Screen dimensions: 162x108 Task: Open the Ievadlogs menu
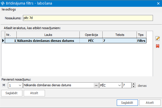point(9,9)
